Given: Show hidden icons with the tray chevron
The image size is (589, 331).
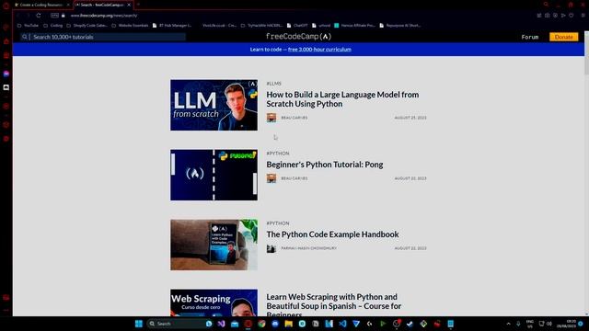Looking at the screenshot, I should (x=508, y=324).
